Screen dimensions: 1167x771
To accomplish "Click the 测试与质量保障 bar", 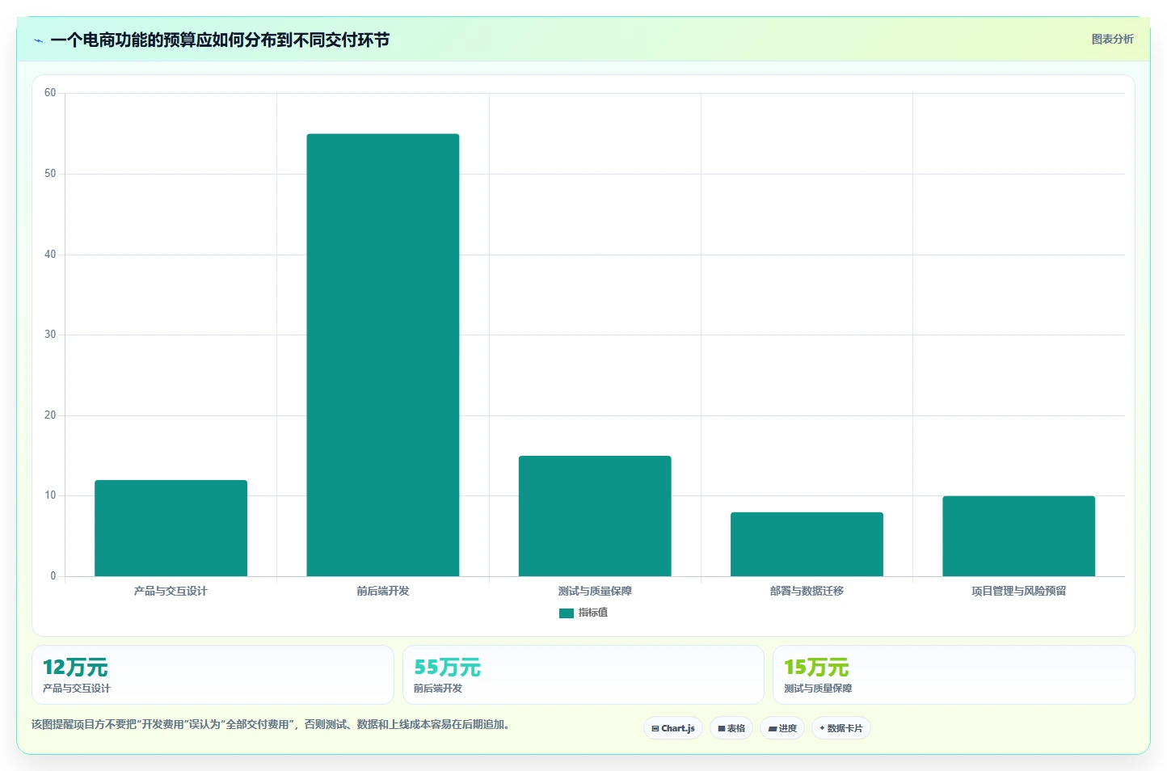I will 595,516.
